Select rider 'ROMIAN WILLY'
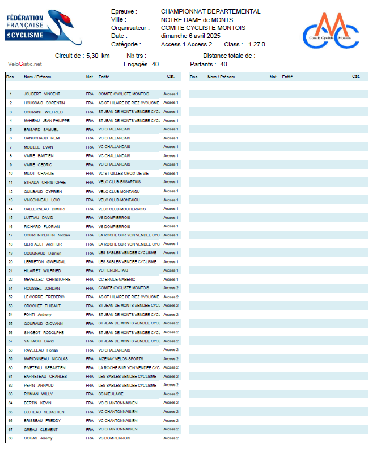 pos(38,394)
